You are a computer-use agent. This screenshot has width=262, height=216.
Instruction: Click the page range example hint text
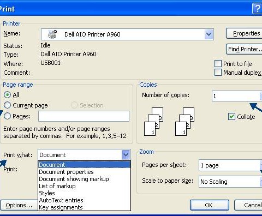pos(65,133)
